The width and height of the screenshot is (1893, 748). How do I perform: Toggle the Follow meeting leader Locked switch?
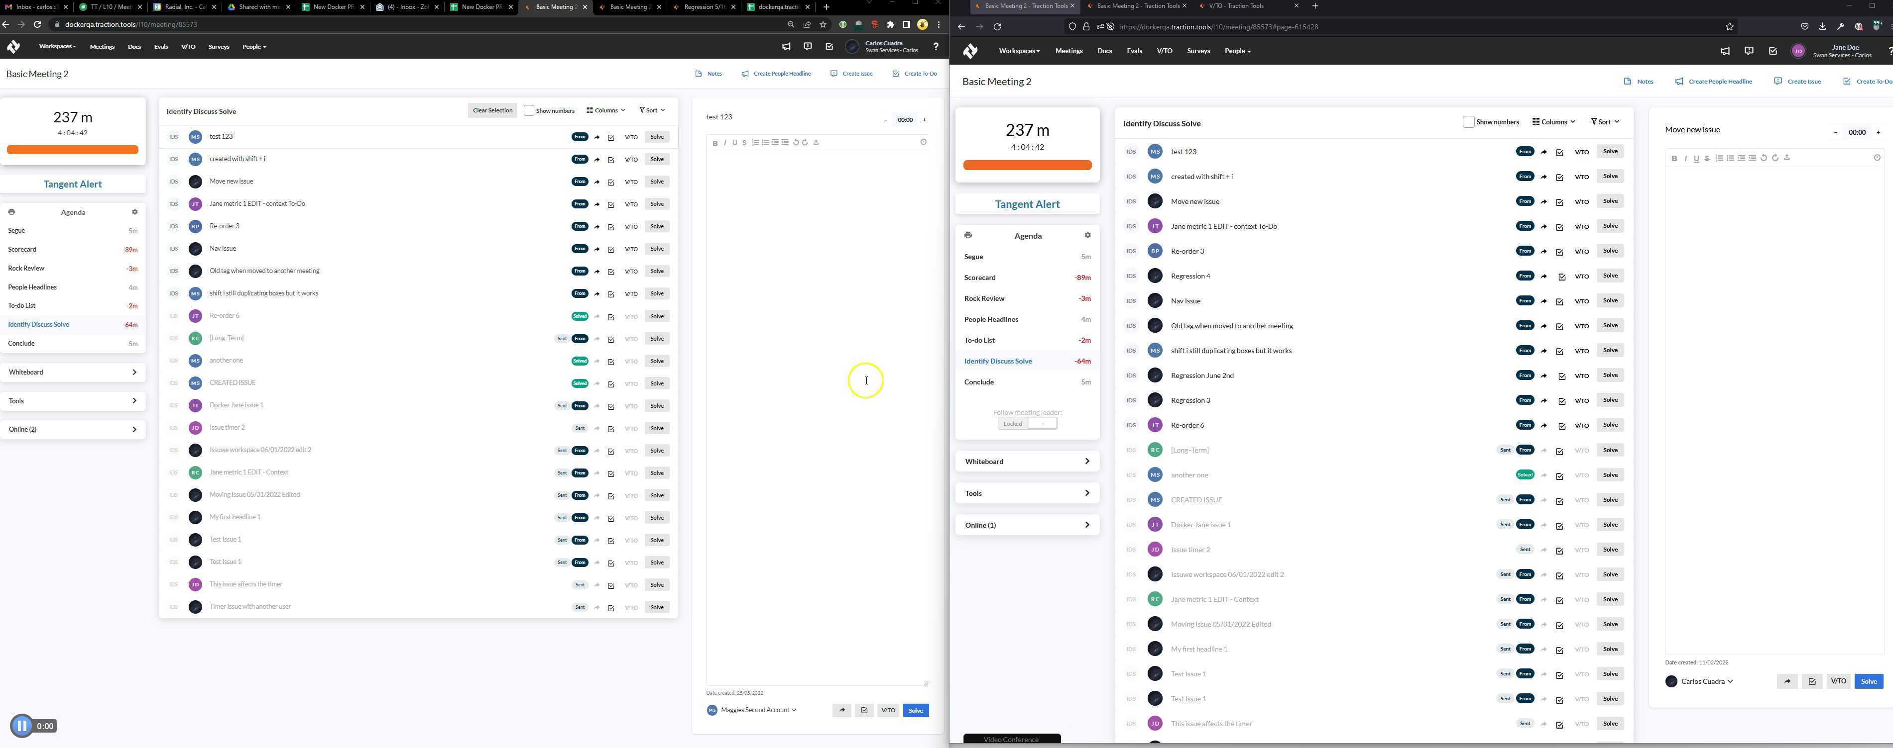click(x=1027, y=424)
